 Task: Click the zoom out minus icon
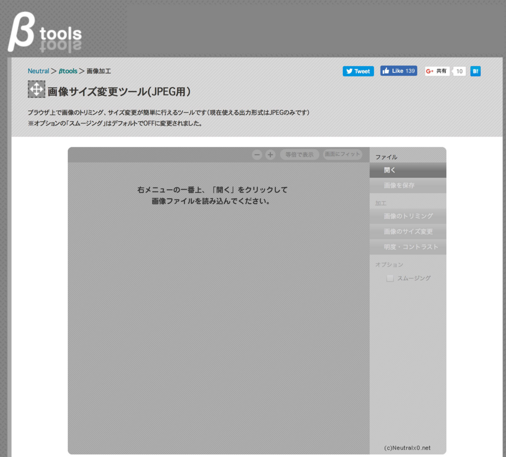click(257, 155)
